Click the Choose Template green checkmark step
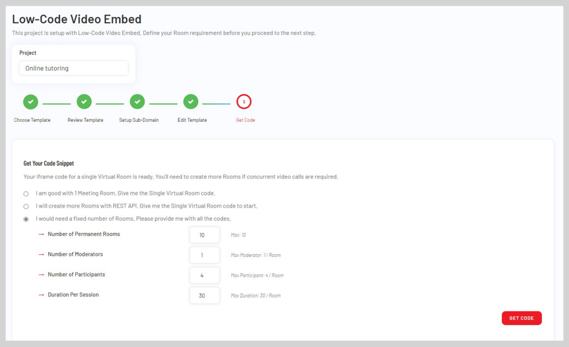The height and width of the screenshot is (347, 569). tap(31, 102)
